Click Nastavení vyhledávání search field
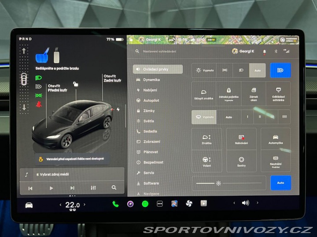The width and height of the screenshot is (317, 237). coord(159,51)
